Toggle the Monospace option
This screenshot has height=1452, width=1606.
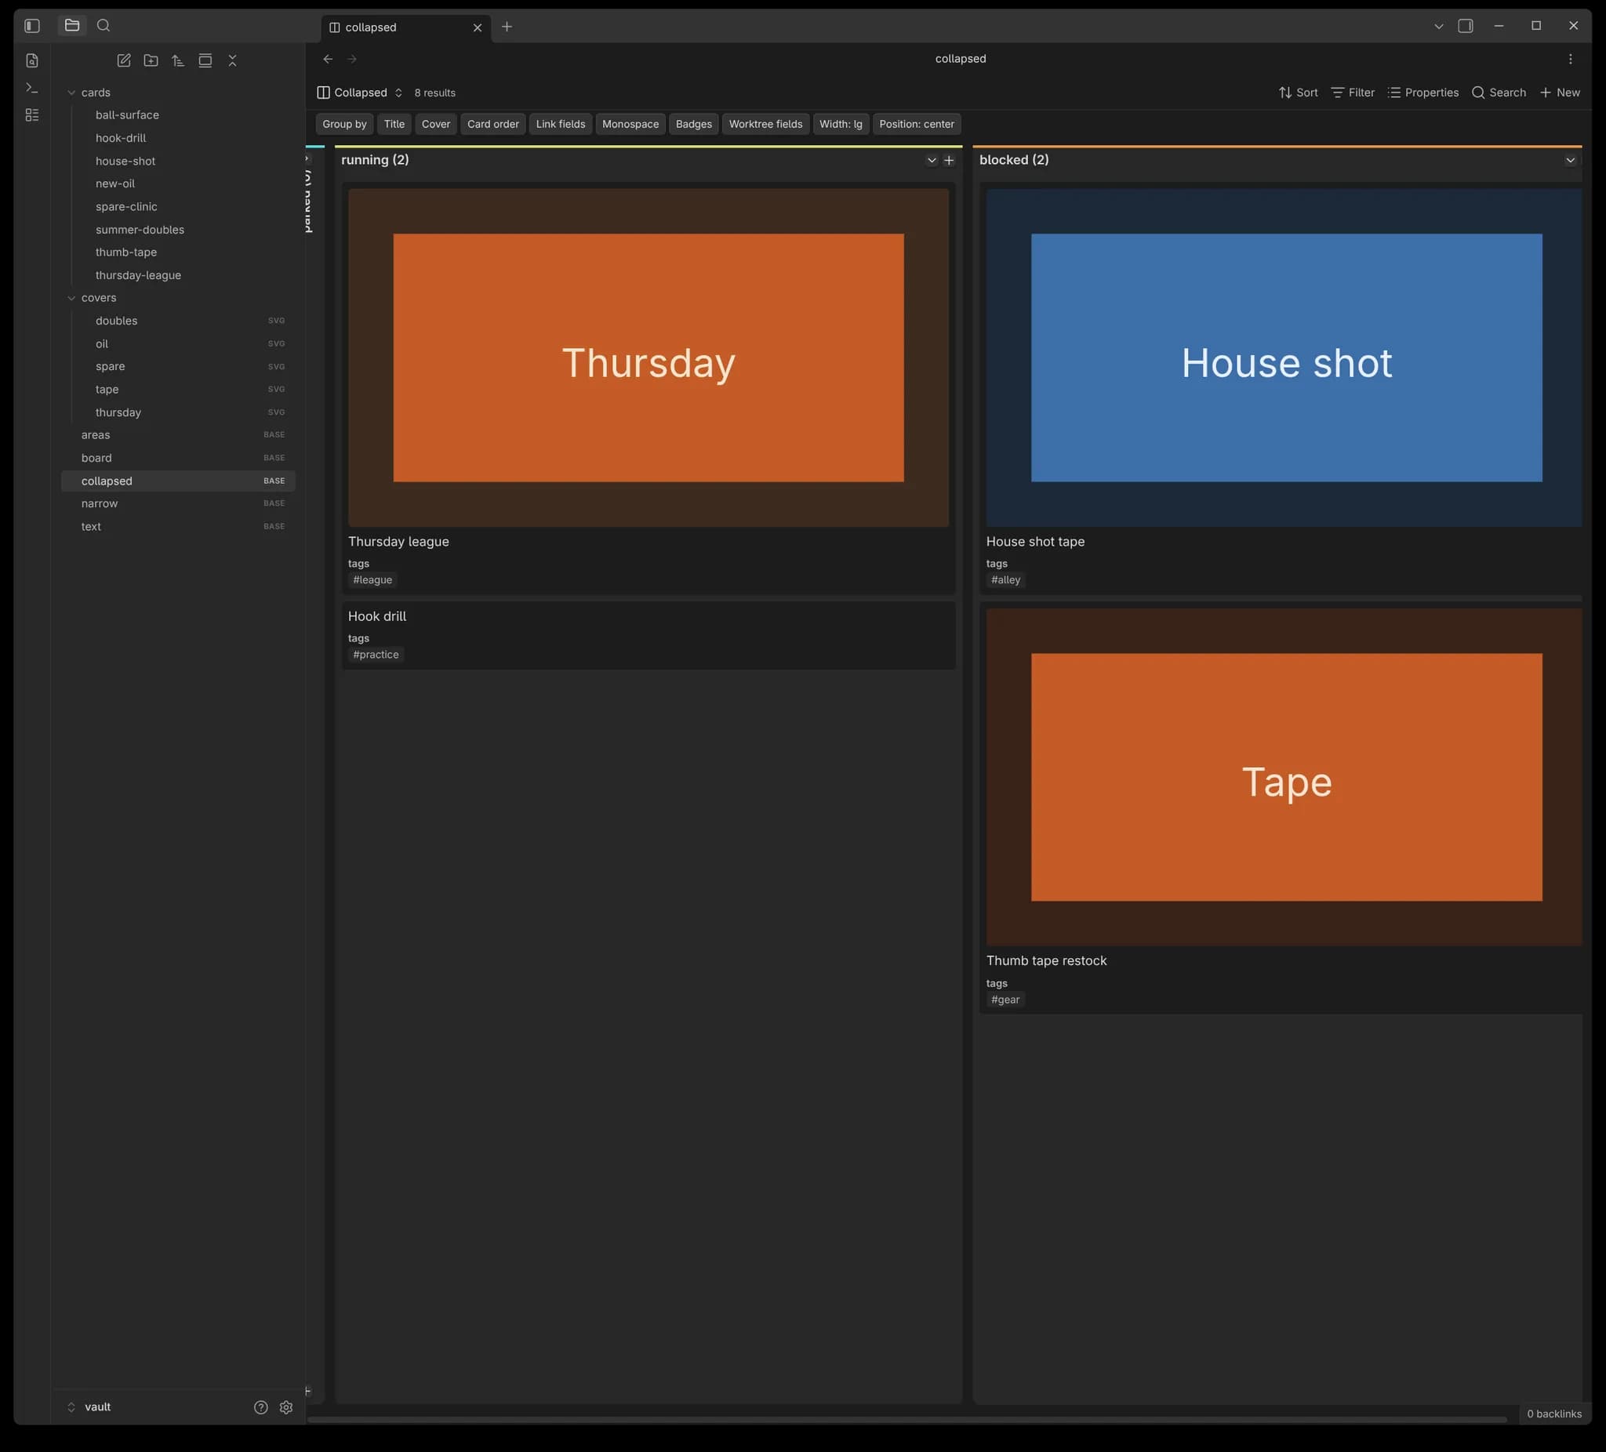[x=630, y=124]
